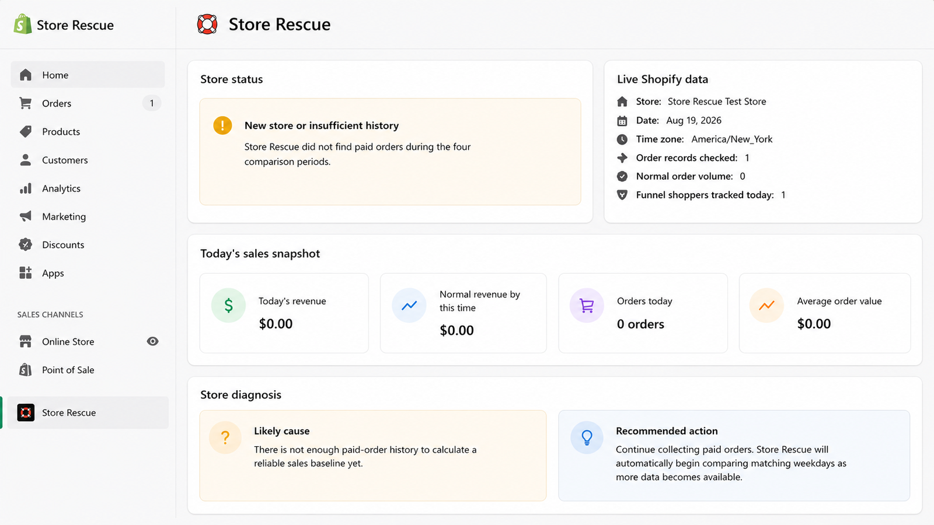934x525 pixels.
Task: Click the Average order value card
Action: point(825,313)
